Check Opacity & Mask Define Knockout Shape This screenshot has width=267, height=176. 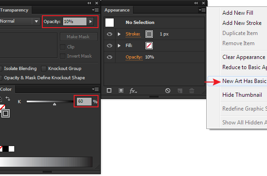tap(1, 78)
